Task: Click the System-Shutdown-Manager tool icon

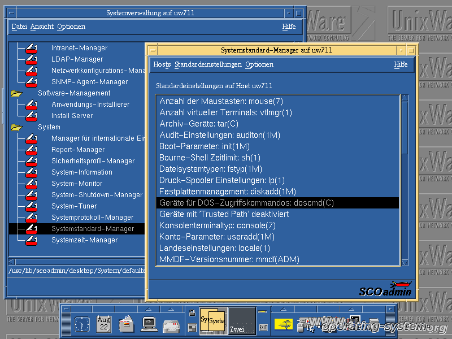Action: (x=31, y=195)
